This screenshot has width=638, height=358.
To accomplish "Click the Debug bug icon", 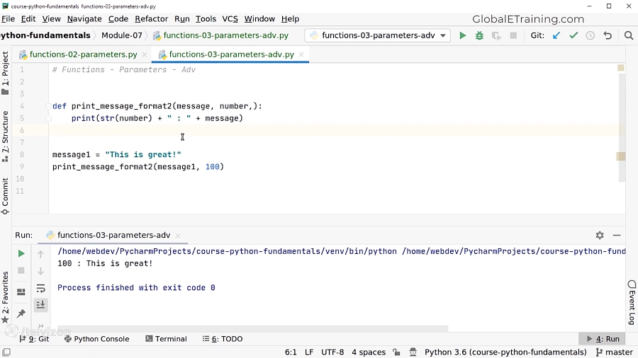I will (479, 35).
